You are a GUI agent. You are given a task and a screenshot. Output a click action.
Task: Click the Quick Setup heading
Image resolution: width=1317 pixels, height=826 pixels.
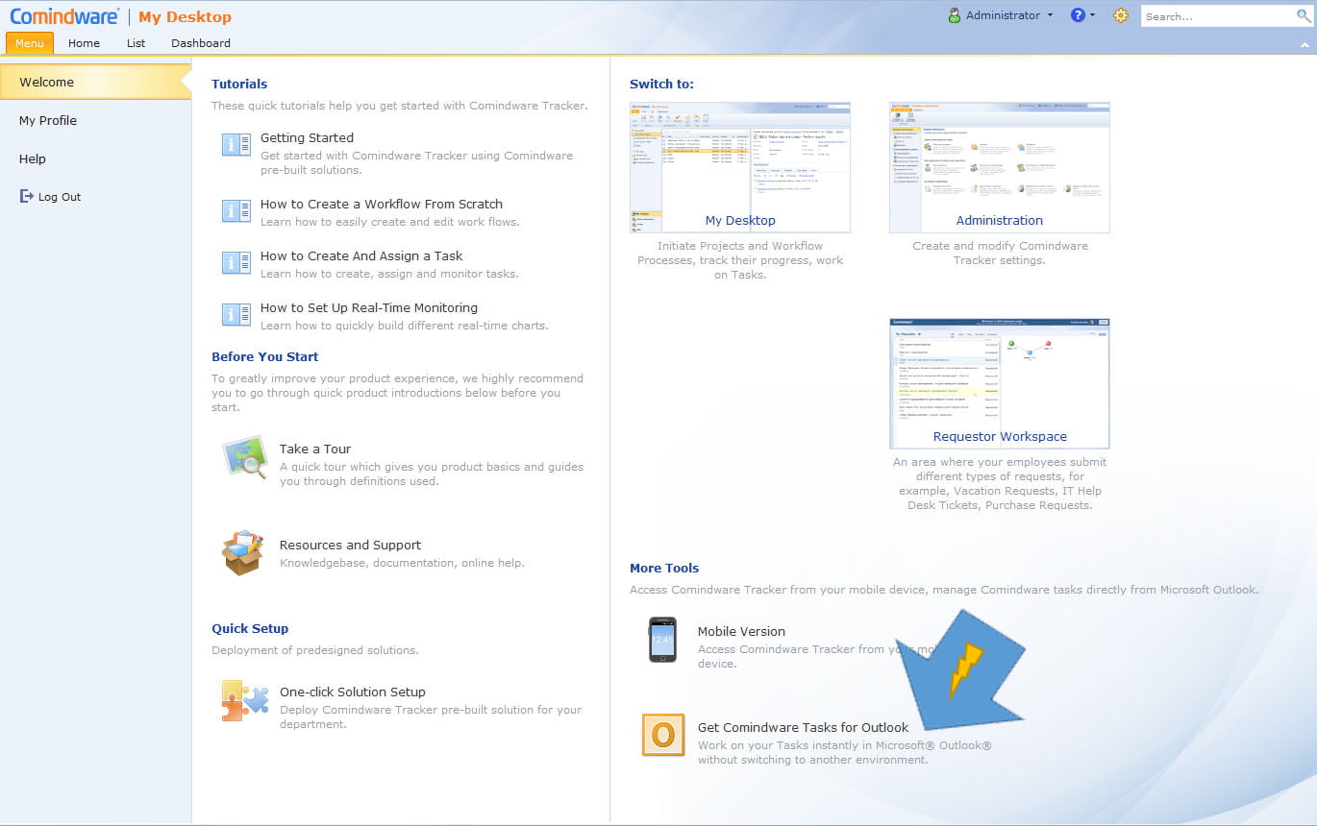click(250, 628)
